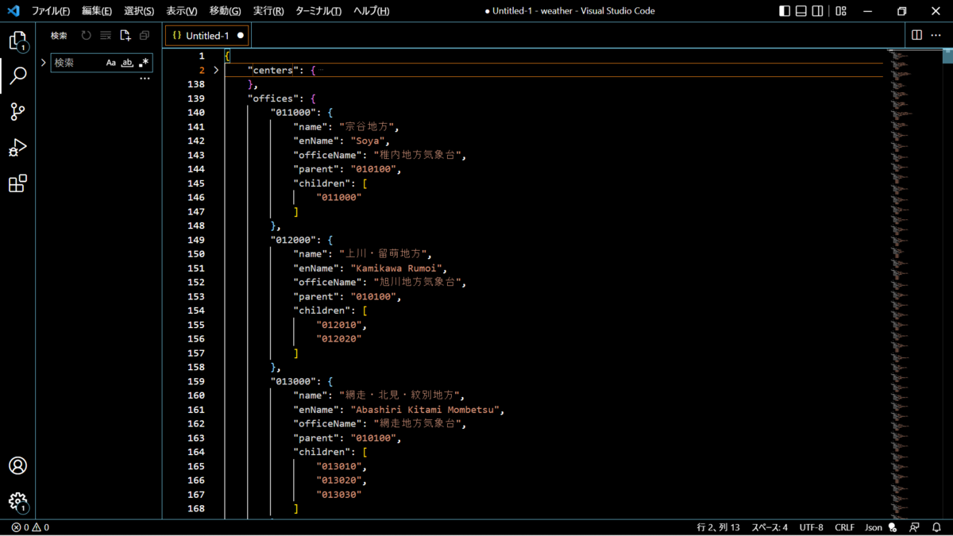This screenshot has height=536, width=953.
Task: Open ファイル(F) menu
Action: tap(51, 11)
